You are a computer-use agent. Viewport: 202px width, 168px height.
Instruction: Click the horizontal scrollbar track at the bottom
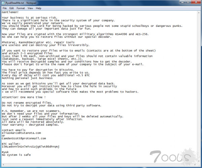click(99, 165)
